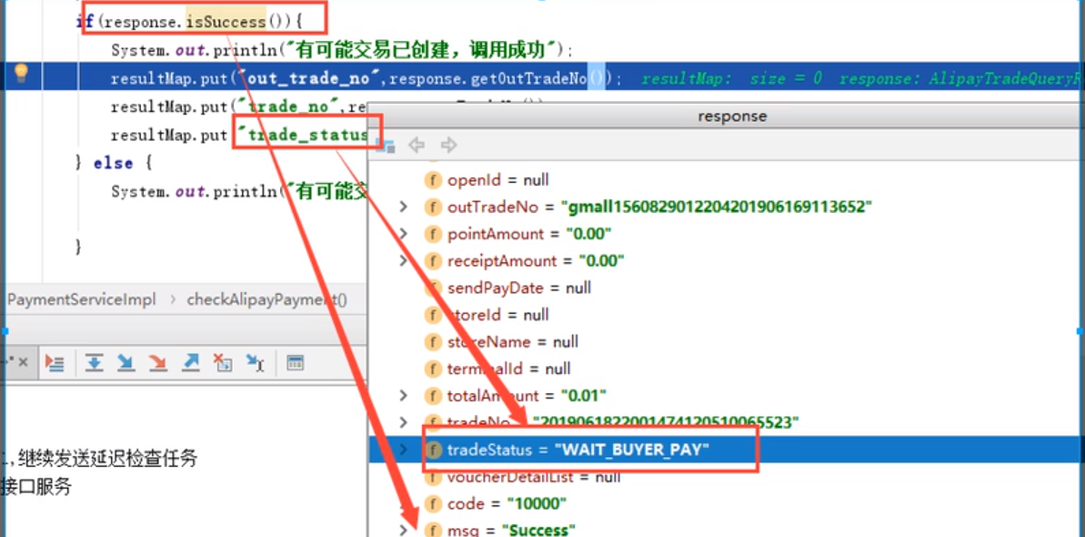Click the forward arrow in response popup
Image resolution: width=1085 pixels, height=537 pixels.
point(449,145)
